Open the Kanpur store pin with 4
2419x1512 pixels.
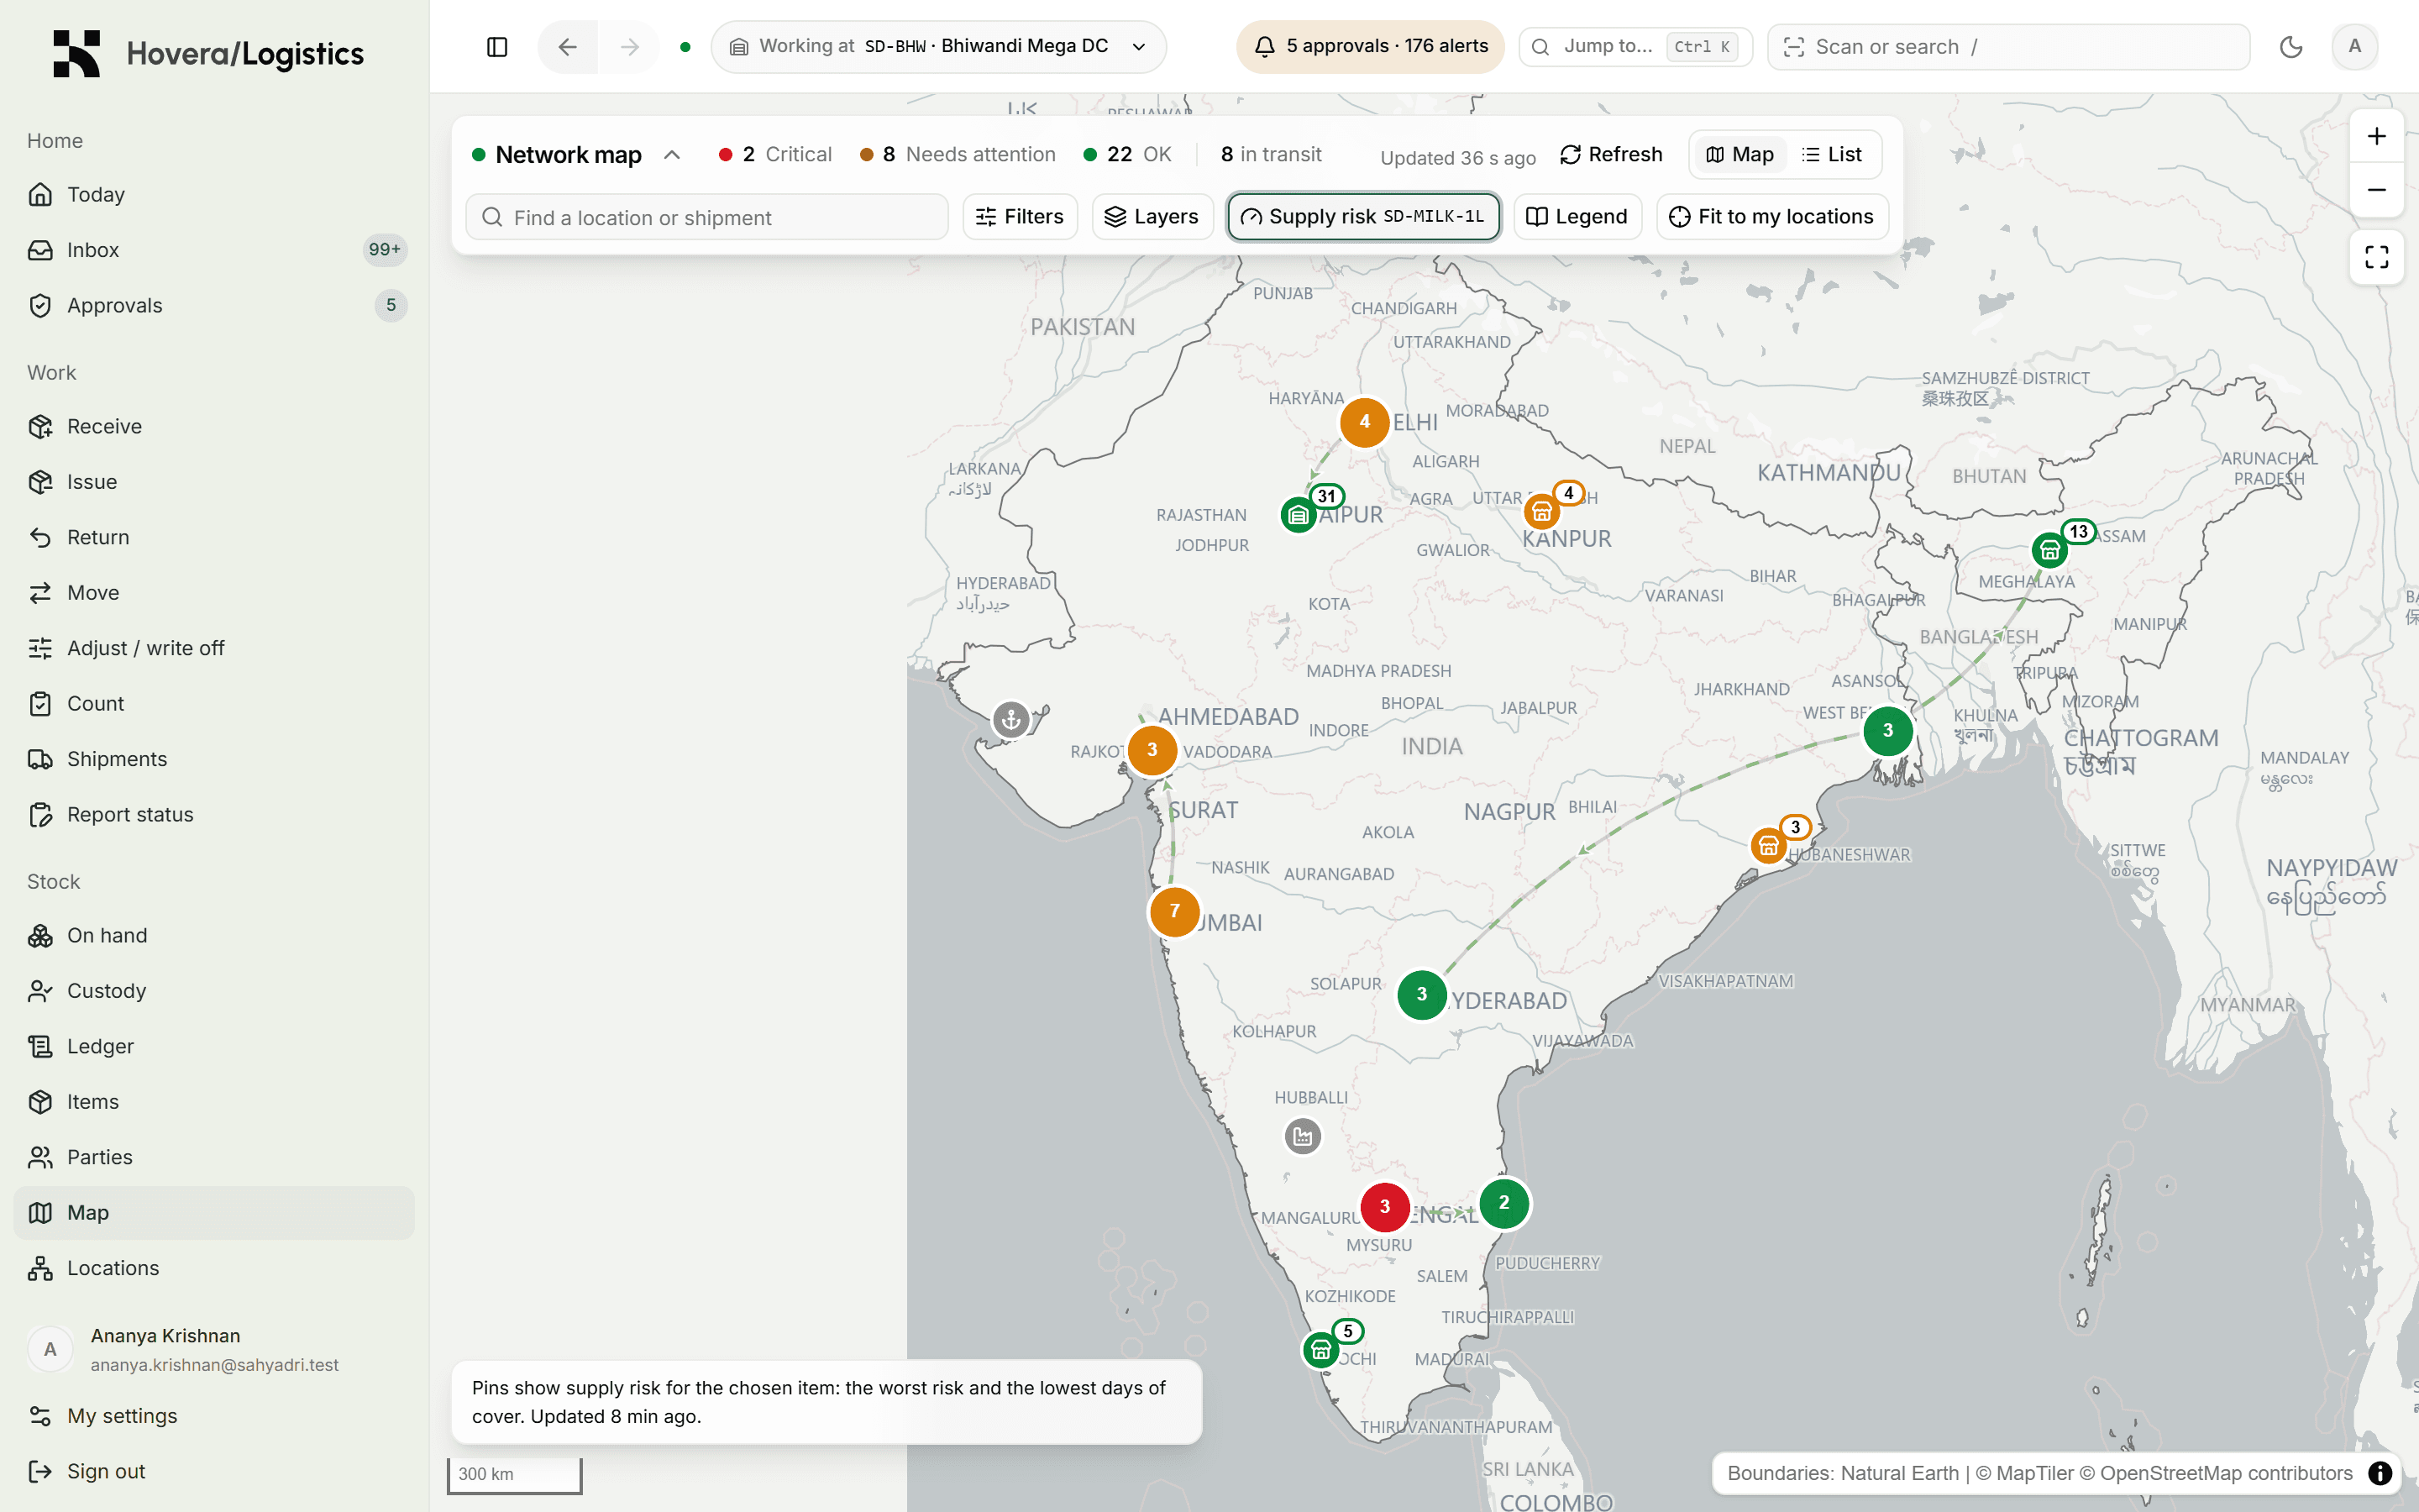tap(1541, 512)
